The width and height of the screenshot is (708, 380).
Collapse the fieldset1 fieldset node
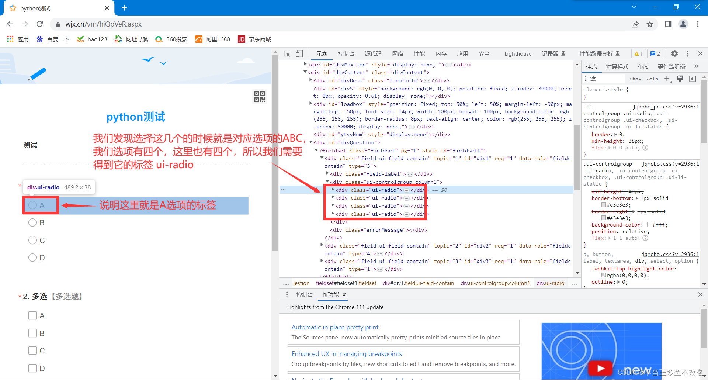coord(316,150)
